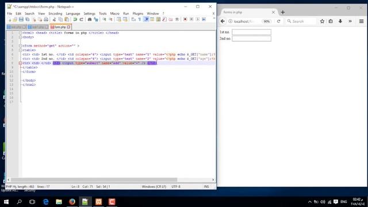Image resolution: width=368 pixels, height=207 pixels.
Task: Open the Tools menu
Action: pyautogui.click(x=102, y=14)
